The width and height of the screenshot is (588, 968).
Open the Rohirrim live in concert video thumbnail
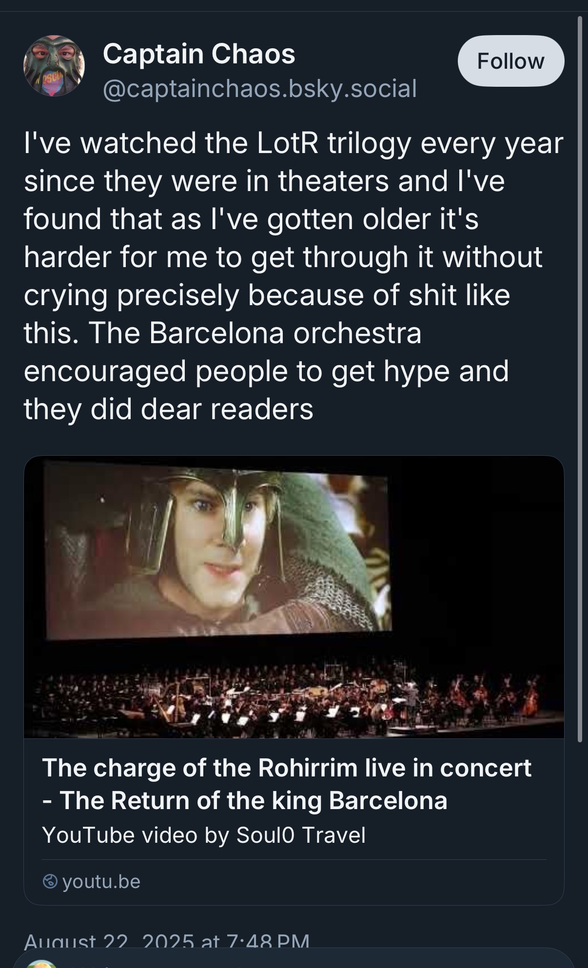[x=294, y=597]
